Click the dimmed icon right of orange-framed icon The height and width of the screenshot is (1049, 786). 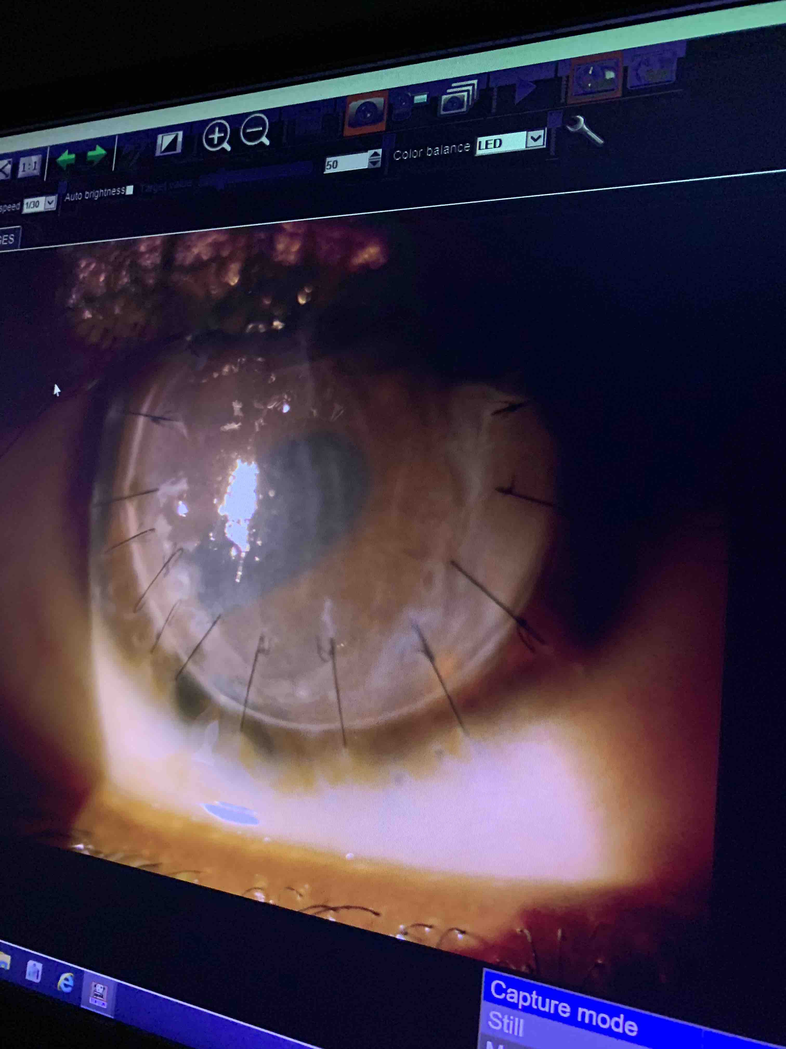coord(651,69)
